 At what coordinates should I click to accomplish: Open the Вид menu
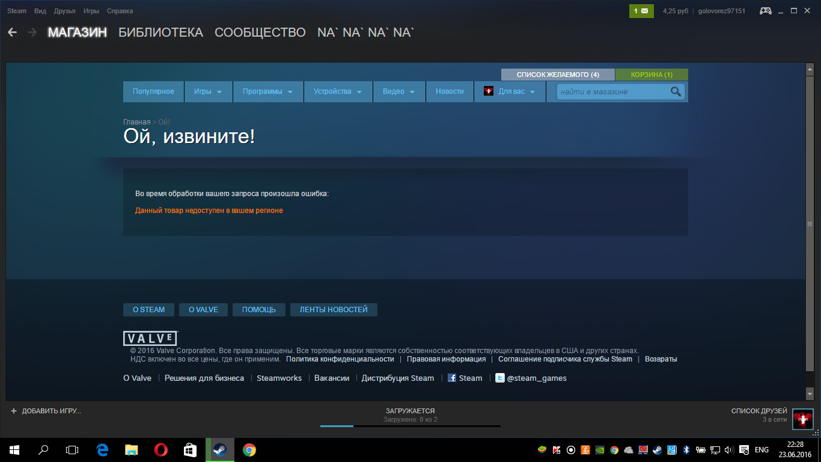coord(40,11)
